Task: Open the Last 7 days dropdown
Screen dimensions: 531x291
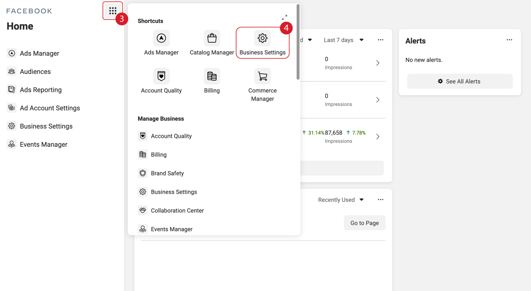Action: coord(343,40)
